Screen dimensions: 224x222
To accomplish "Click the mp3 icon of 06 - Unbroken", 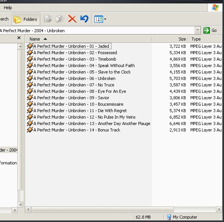I will tap(30, 78).
